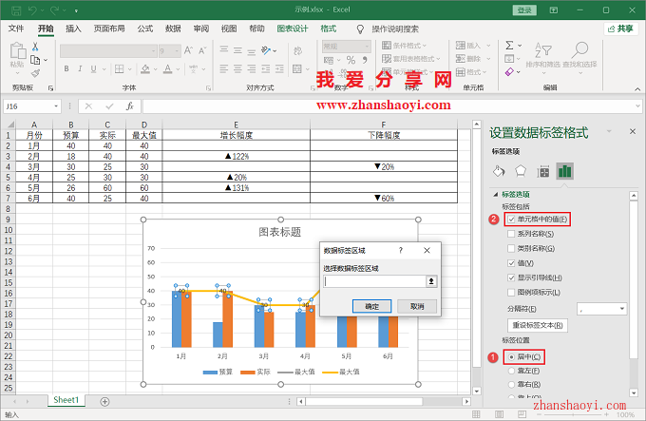
Task: Open the File menu tab
Action: [16, 29]
